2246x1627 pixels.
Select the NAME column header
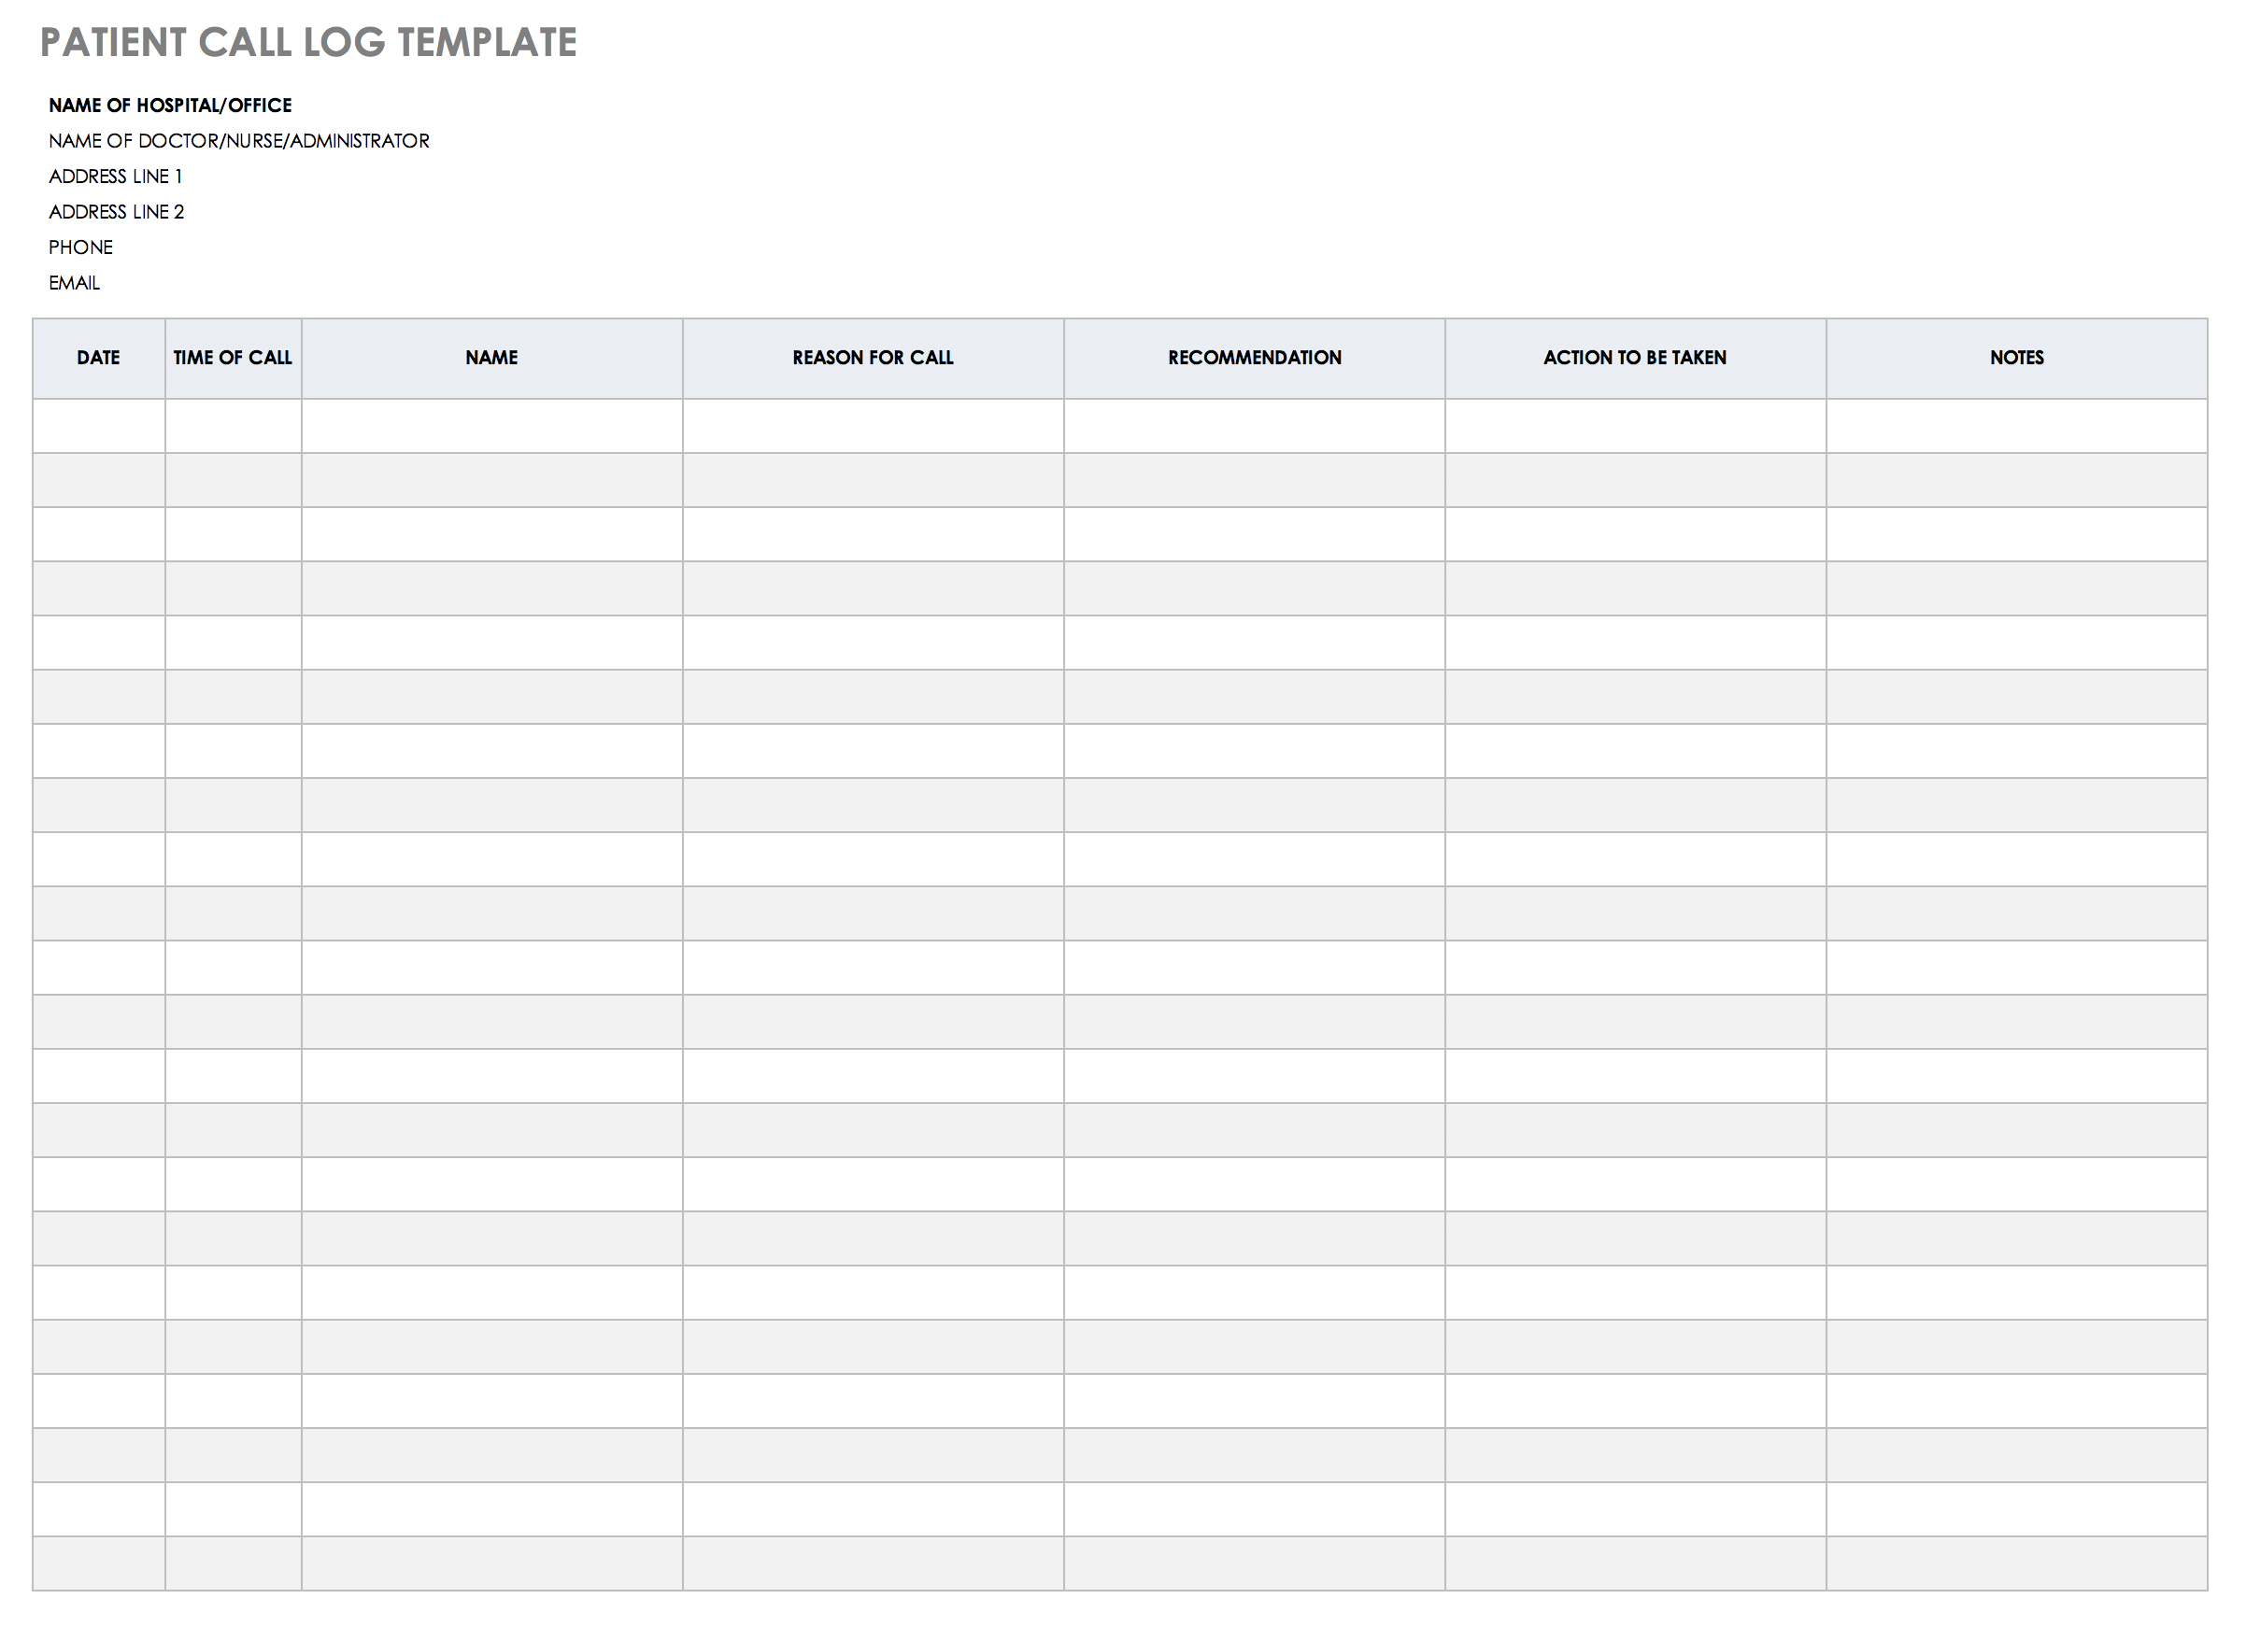pyautogui.click(x=490, y=358)
